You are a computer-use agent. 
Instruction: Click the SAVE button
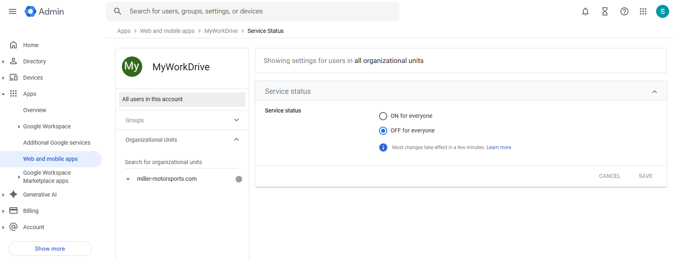645,176
